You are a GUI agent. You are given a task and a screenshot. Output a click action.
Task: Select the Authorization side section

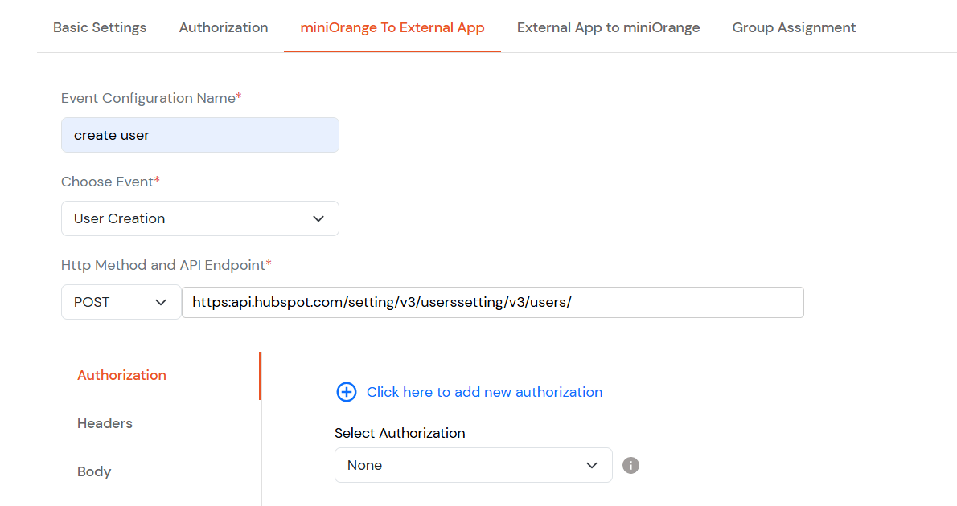click(x=121, y=375)
